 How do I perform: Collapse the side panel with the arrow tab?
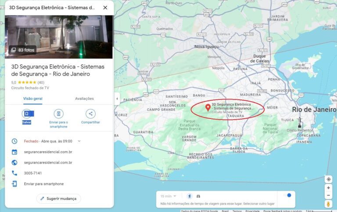point(117,99)
